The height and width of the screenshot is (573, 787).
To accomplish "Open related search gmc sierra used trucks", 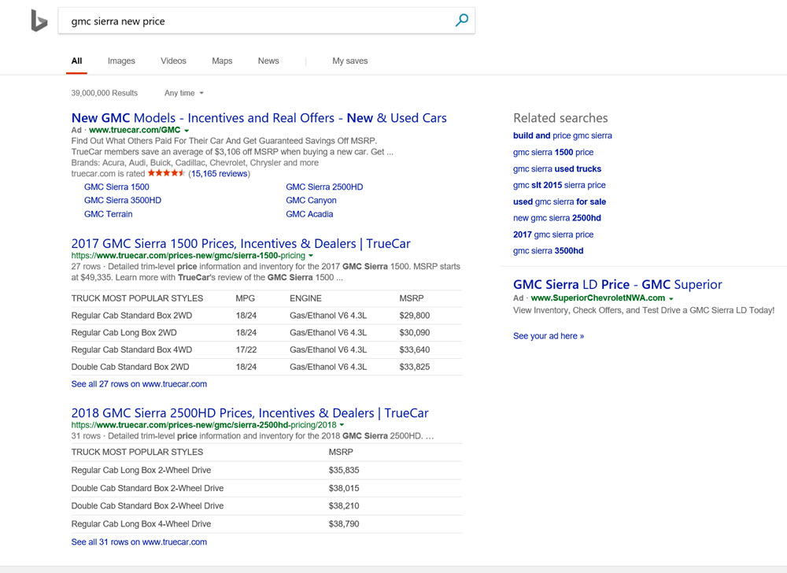I will (557, 168).
